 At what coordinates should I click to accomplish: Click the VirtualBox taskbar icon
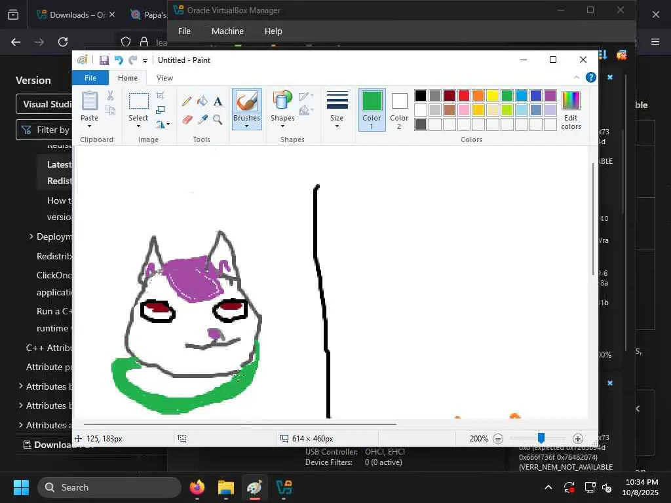pos(284,487)
